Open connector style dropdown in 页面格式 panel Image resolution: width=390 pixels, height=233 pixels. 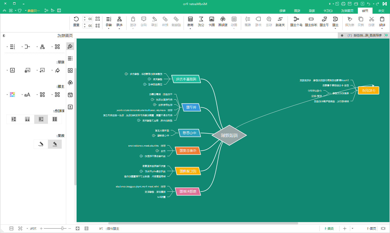tap(22, 47)
